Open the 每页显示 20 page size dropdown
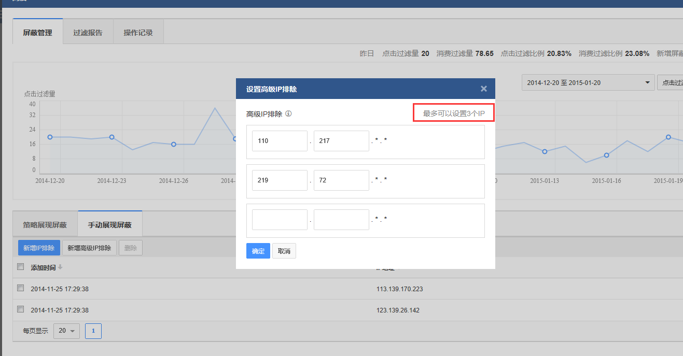Image resolution: width=683 pixels, height=356 pixels. coord(66,331)
